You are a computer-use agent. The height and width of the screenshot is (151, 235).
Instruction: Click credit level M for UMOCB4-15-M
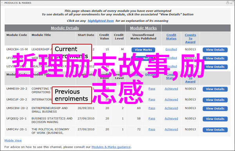tap(123, 49)
